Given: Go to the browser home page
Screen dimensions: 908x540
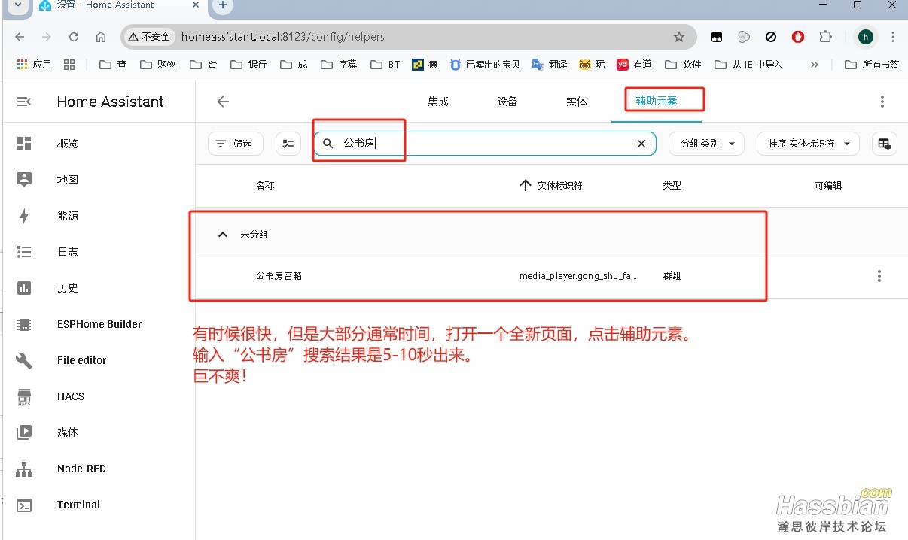Looking at the screenshot, I should coord(101,37).
